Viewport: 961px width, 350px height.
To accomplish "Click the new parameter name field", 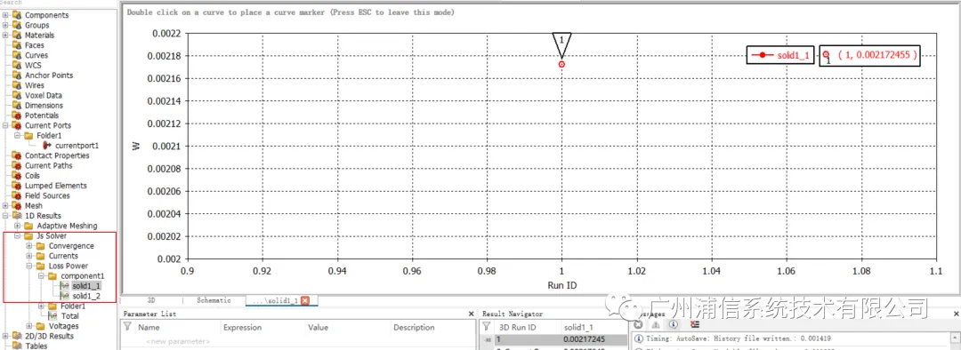I will pyautogui.click(x=178, y=341).
